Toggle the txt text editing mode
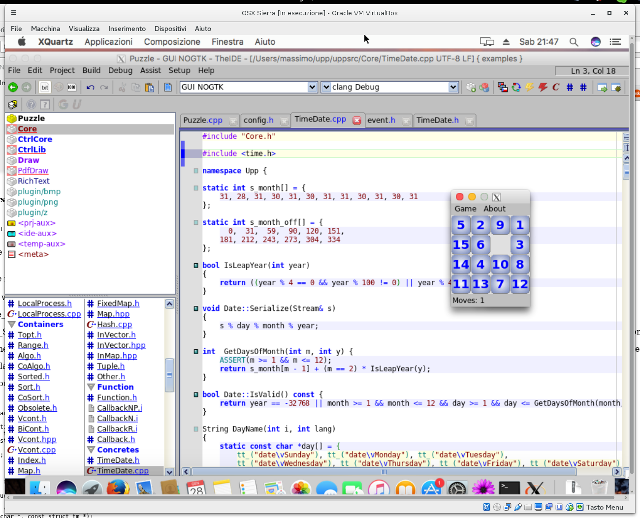The image size is (640, 518). point(45,88)
